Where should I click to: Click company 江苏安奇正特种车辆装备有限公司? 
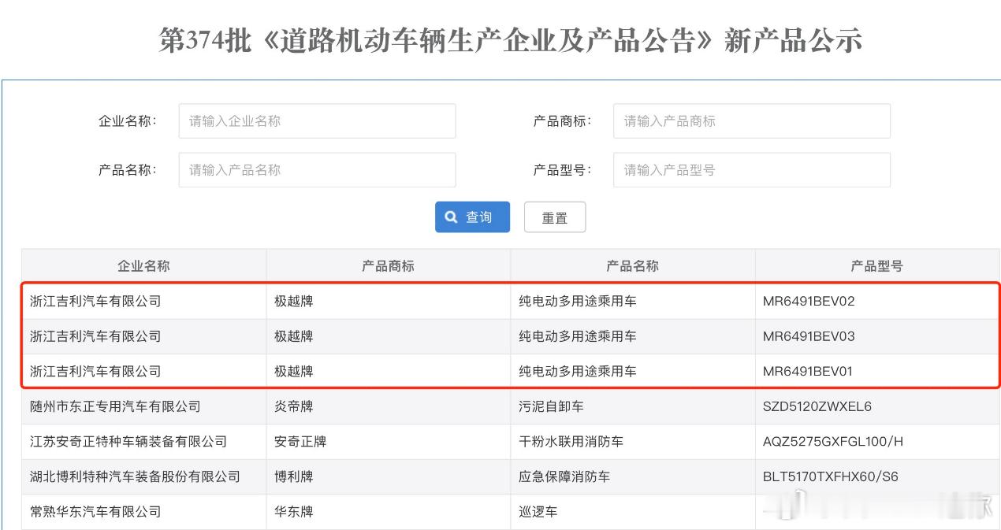(128, 442)
